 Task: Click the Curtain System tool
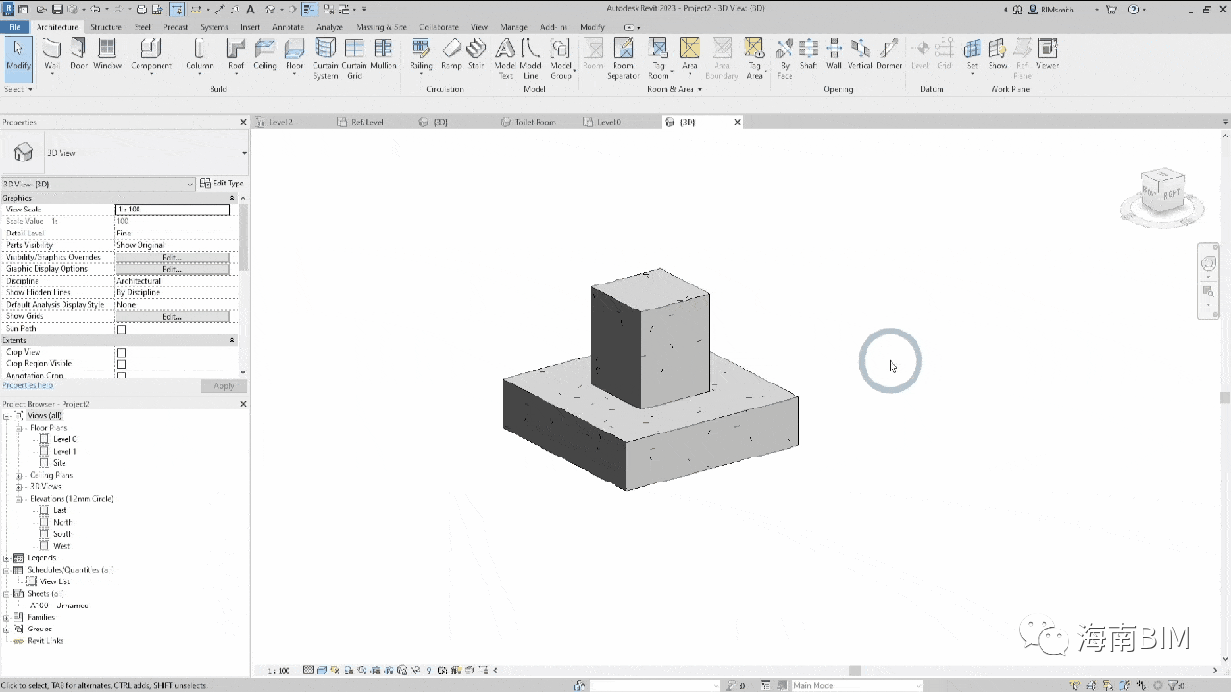[x=326, y=59]
